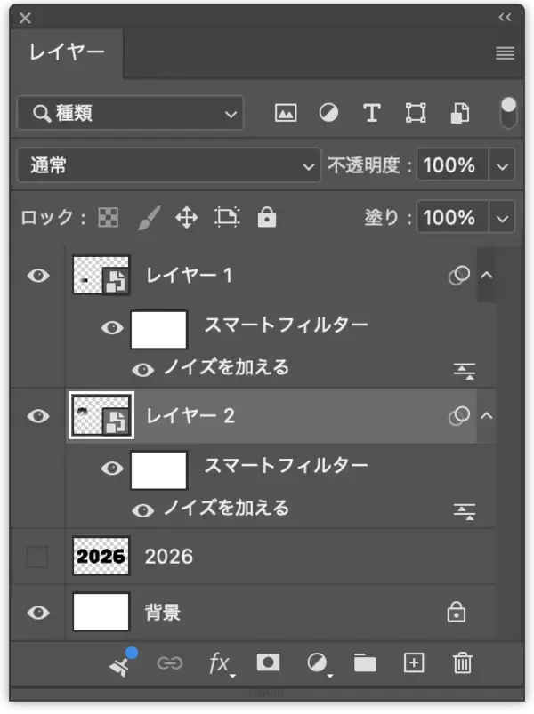Select the 背景 layer name
The width and height of the screenshot is (534, 714).
click(x=163, y=613)
